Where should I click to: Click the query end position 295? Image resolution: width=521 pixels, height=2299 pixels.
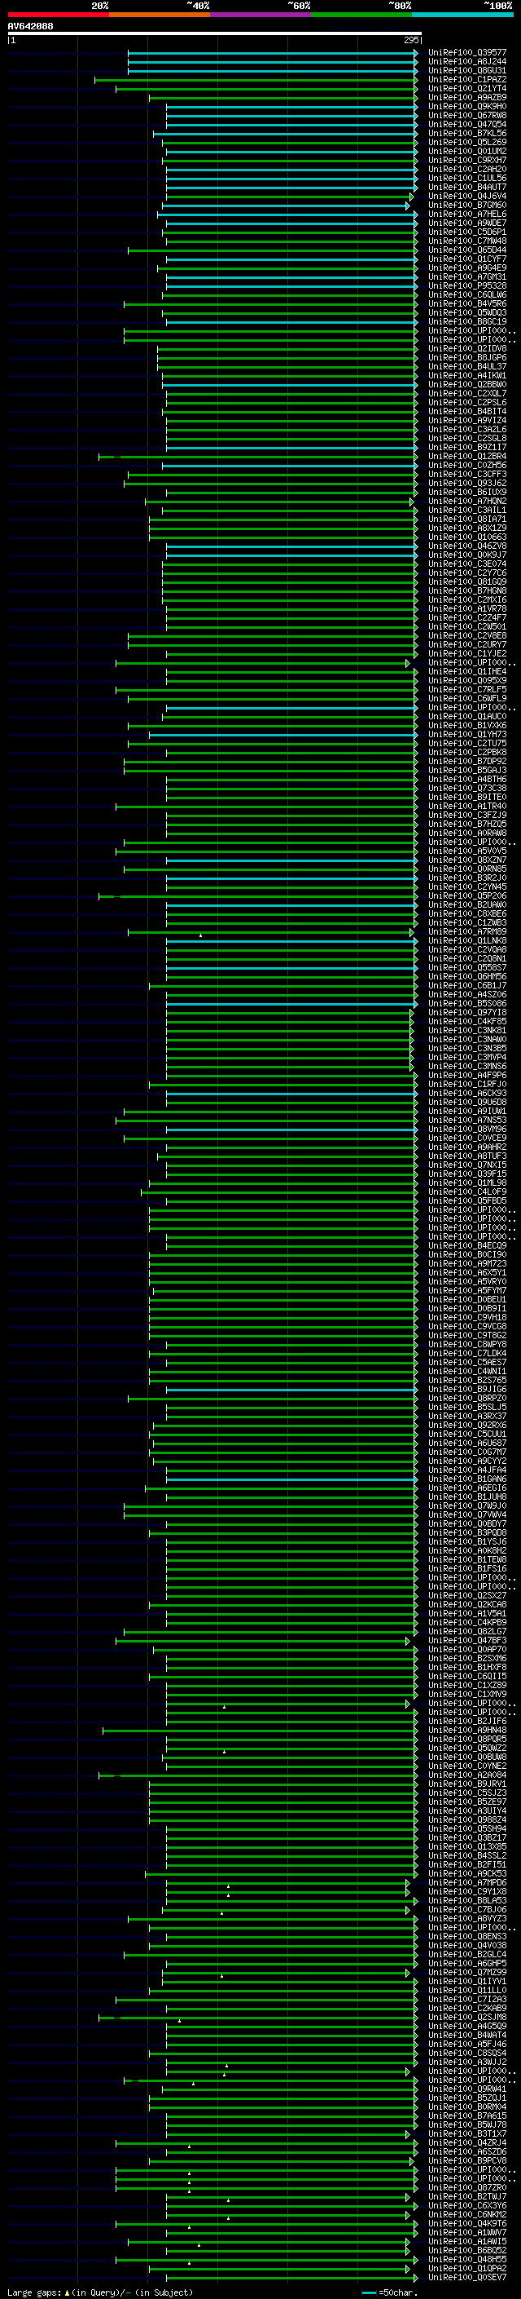click(x=410, y=40)
